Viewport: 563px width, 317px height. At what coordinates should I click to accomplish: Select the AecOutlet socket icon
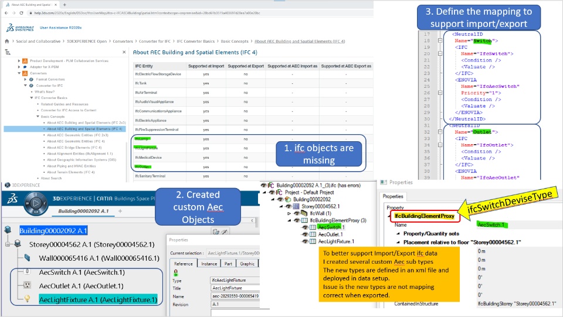click(x=27, y=285)
